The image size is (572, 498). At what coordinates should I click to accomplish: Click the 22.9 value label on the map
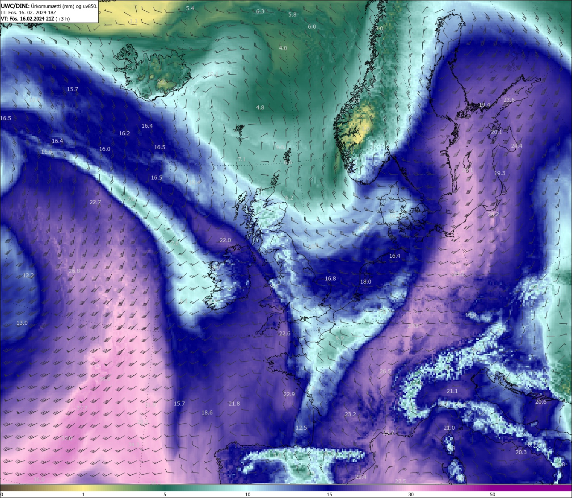(289, 394)
